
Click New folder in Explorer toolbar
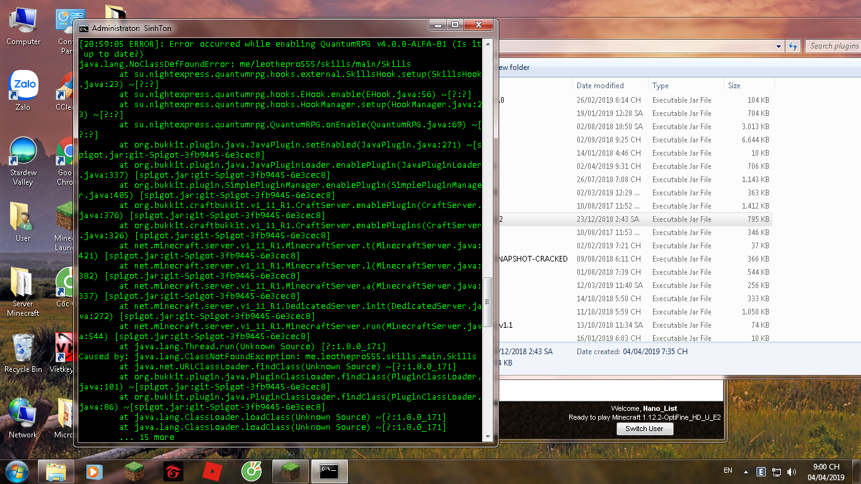(514, 67)
